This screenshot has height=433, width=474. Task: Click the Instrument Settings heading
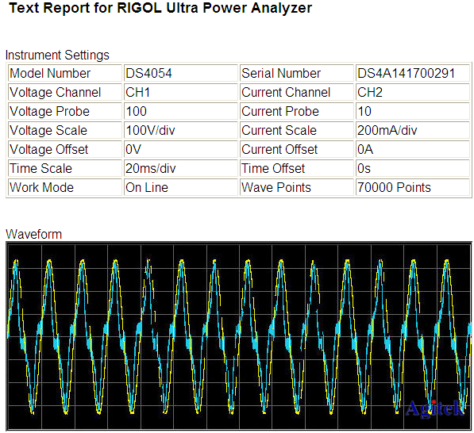(x=57, y=56)
